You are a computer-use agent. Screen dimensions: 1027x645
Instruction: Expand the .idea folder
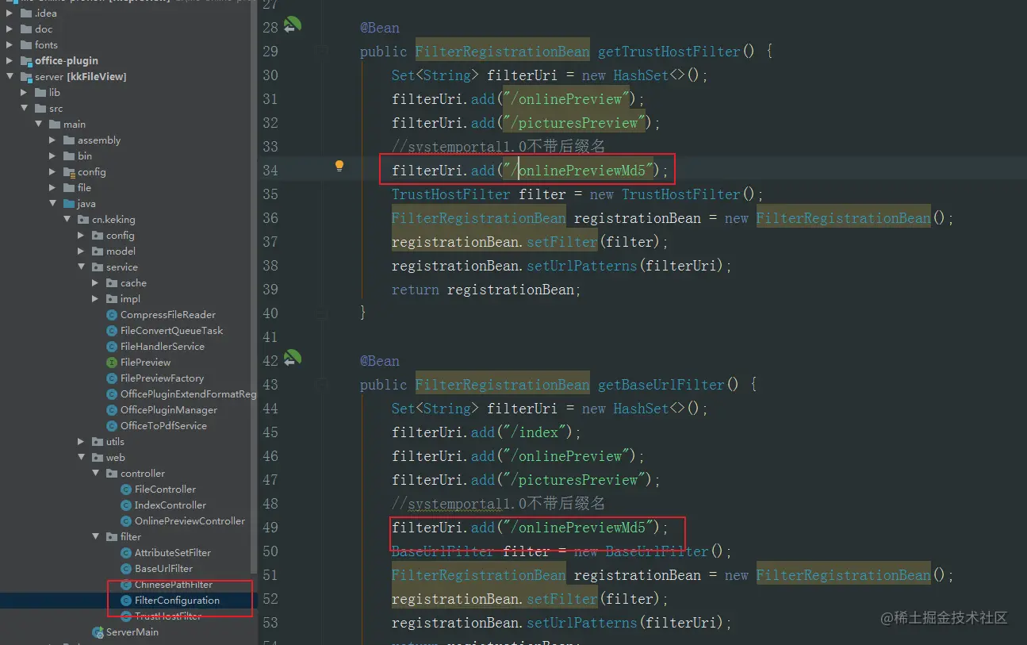coord(10,13)
